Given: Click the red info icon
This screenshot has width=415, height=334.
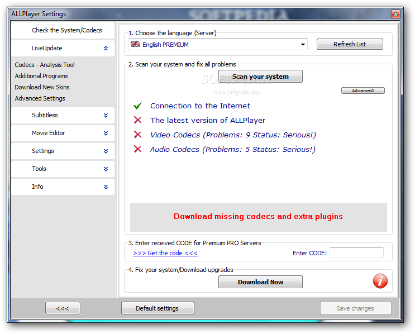Looking at the screenshot, I should pyautogui.click(x=380, y=281).
